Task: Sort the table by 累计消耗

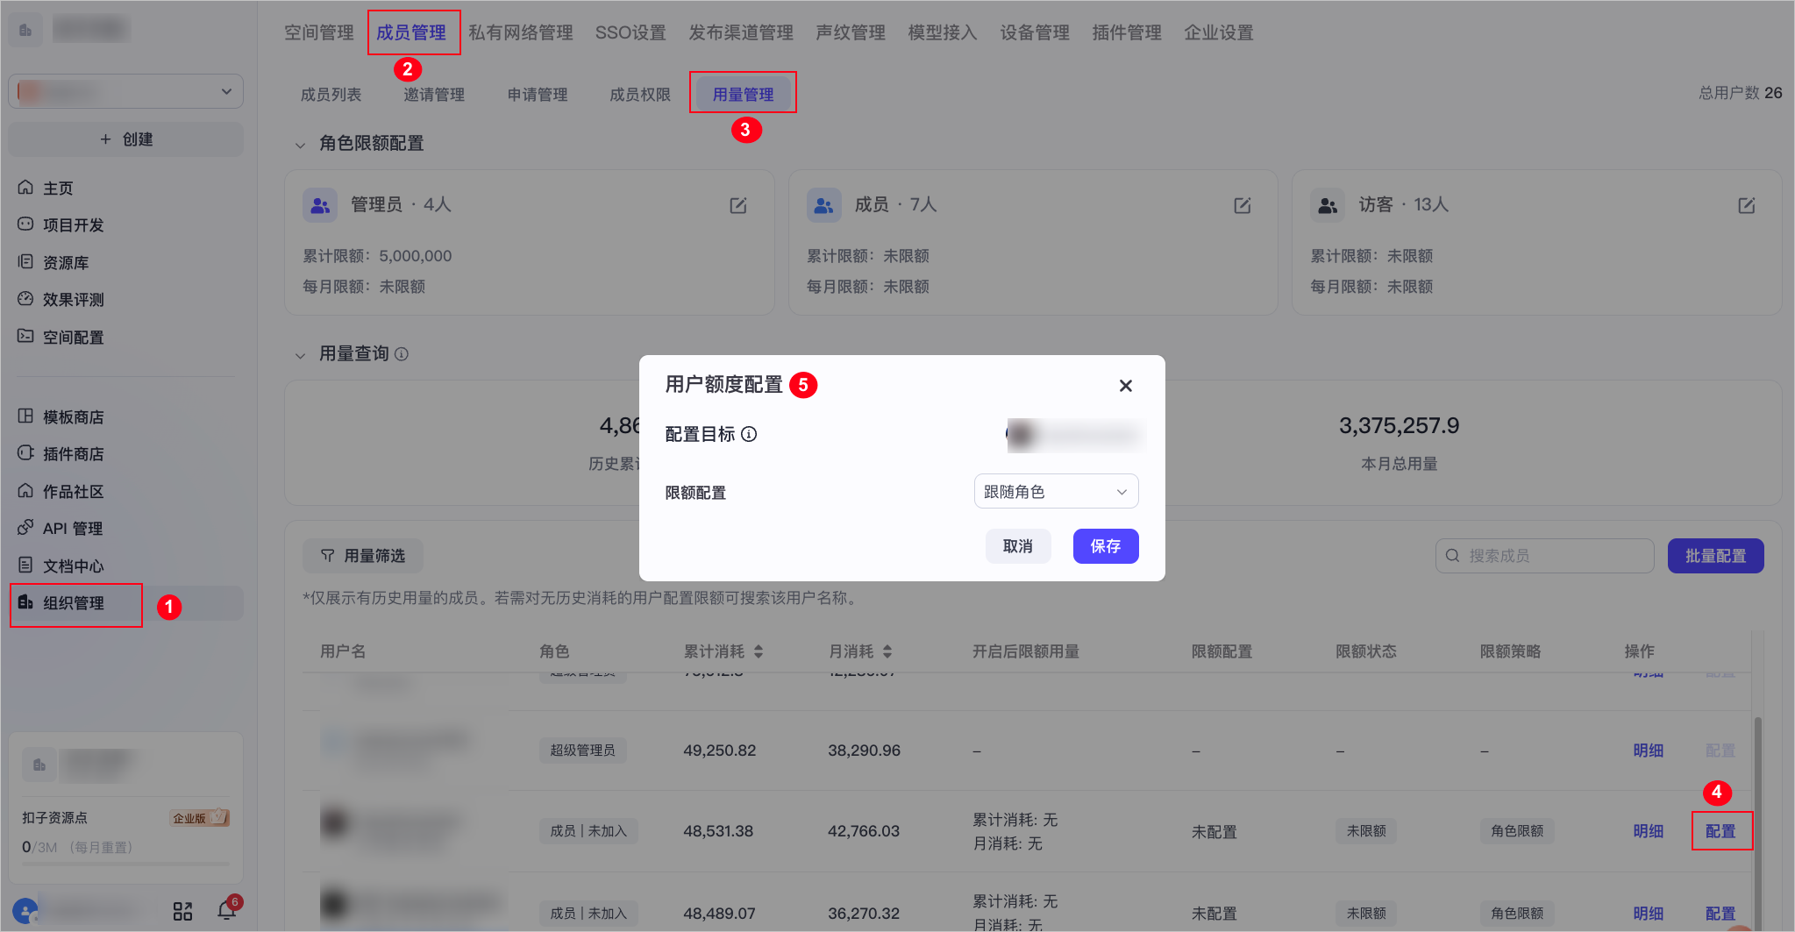Action: 759,651
